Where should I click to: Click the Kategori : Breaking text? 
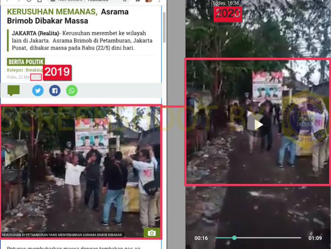(x=25, y=70)
